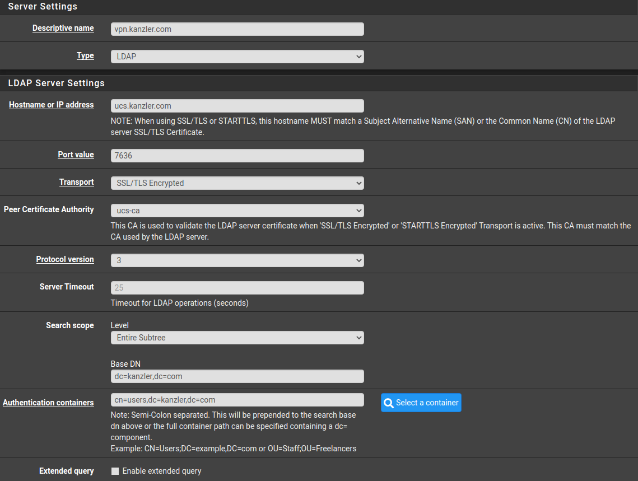Click the Descriptive name help link
Image resolution: width=638 pixels, height=481 pixels.
click(63, 28)
